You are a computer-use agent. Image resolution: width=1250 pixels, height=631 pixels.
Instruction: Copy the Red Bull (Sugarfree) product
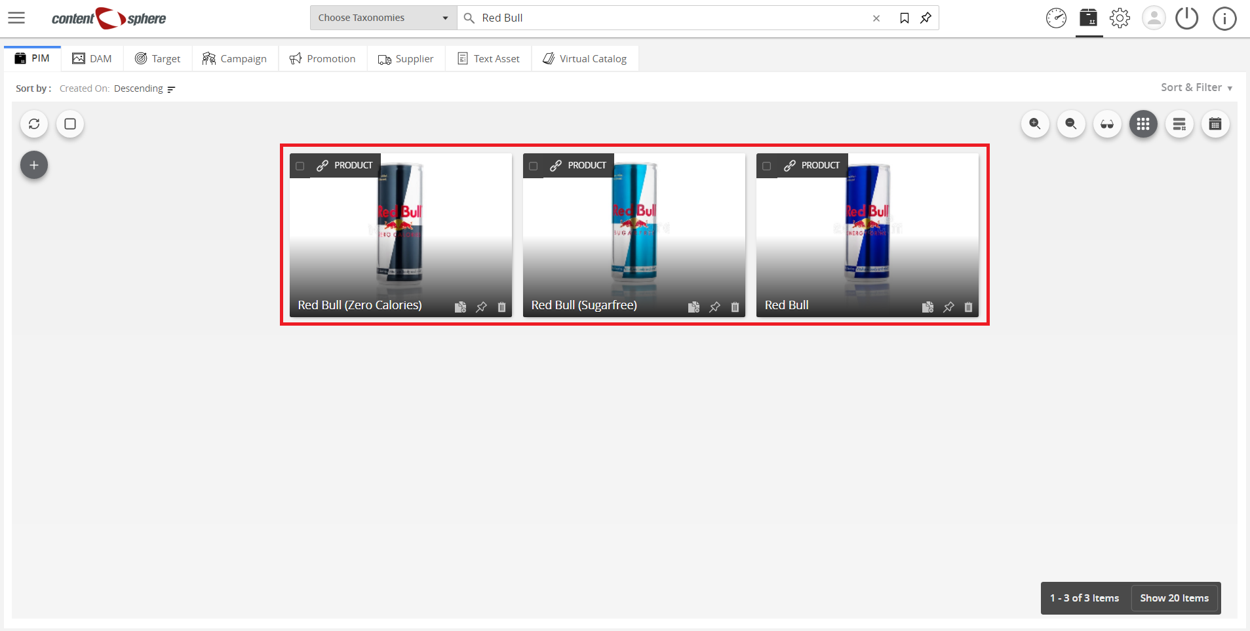click(x=693, y=307)
